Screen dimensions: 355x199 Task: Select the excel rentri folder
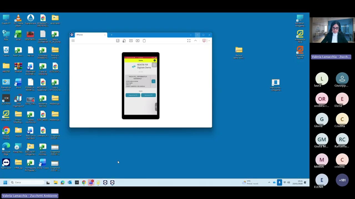point(55,20)
